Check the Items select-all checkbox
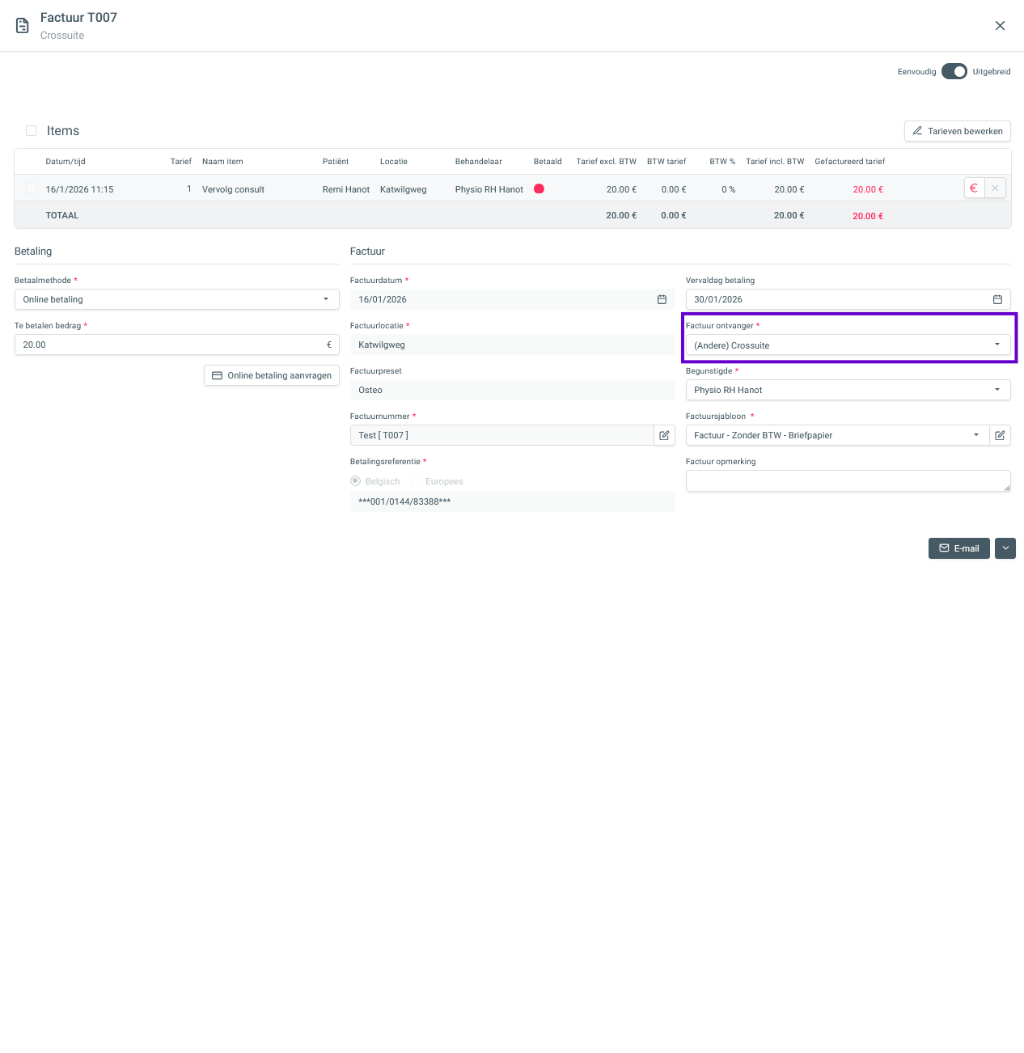This screenshot has width=1024, height=1053. [32, 131]
